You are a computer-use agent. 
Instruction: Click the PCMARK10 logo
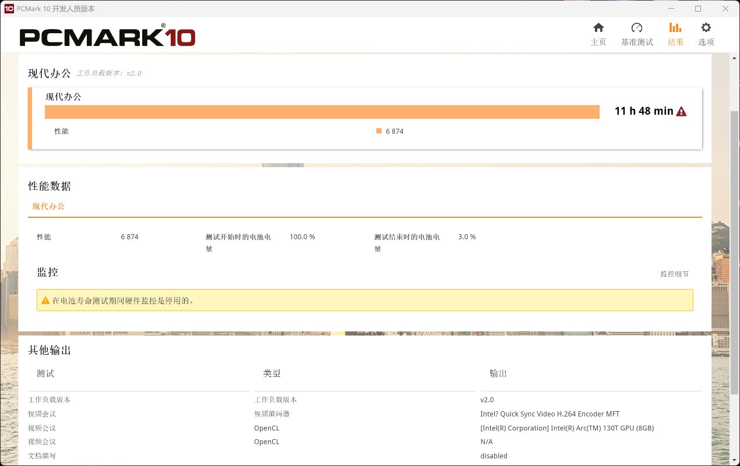click(107, 37)
